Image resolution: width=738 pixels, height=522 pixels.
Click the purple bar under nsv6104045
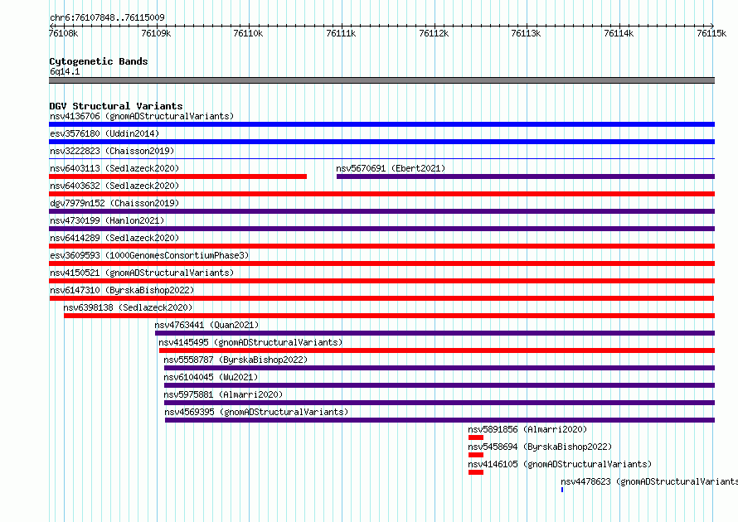(x=439, y=385)
